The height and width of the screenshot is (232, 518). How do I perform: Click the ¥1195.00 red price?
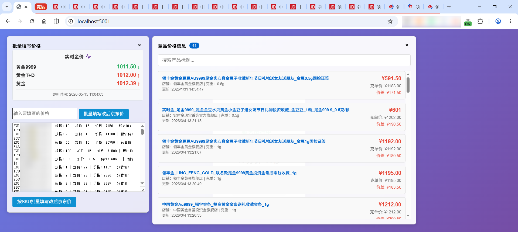(x=390, y=173)
